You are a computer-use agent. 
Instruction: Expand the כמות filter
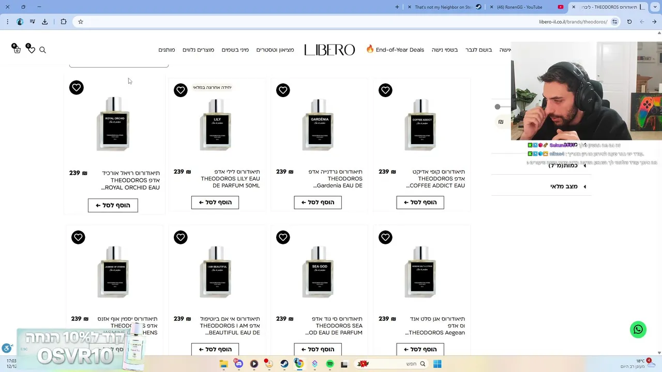click(567, 166)
